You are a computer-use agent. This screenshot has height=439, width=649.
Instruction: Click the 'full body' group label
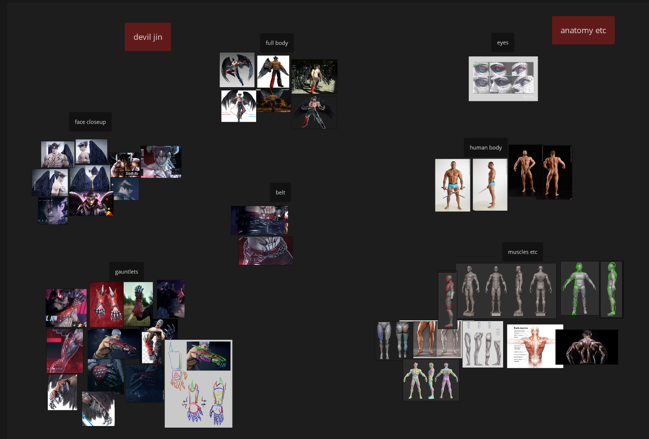(277, 43)
